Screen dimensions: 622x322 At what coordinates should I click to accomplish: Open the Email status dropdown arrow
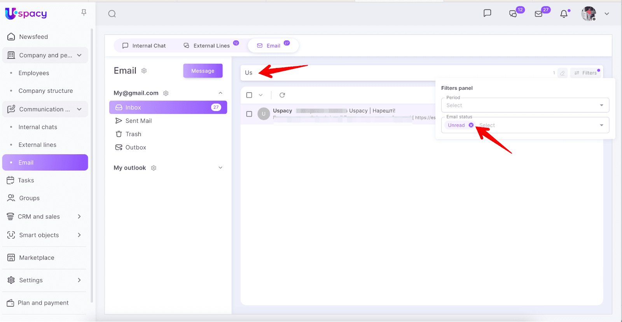tap(601, 125)
